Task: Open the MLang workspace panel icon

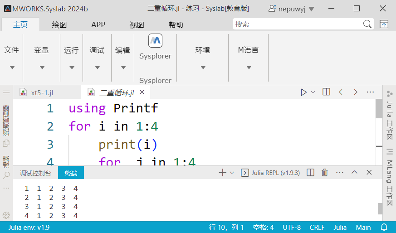Action: [390, 151]
